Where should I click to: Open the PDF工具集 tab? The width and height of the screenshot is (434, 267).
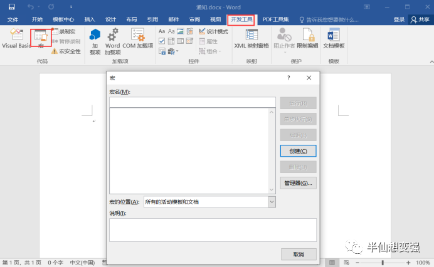pyautogui.click(x=276, y=19)
